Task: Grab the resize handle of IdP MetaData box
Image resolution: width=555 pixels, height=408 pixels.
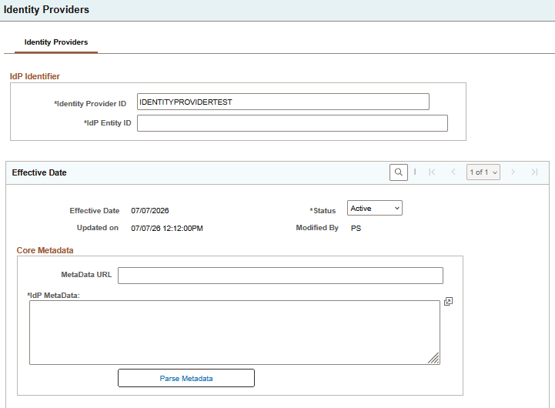Action: [x=433, y=358]
